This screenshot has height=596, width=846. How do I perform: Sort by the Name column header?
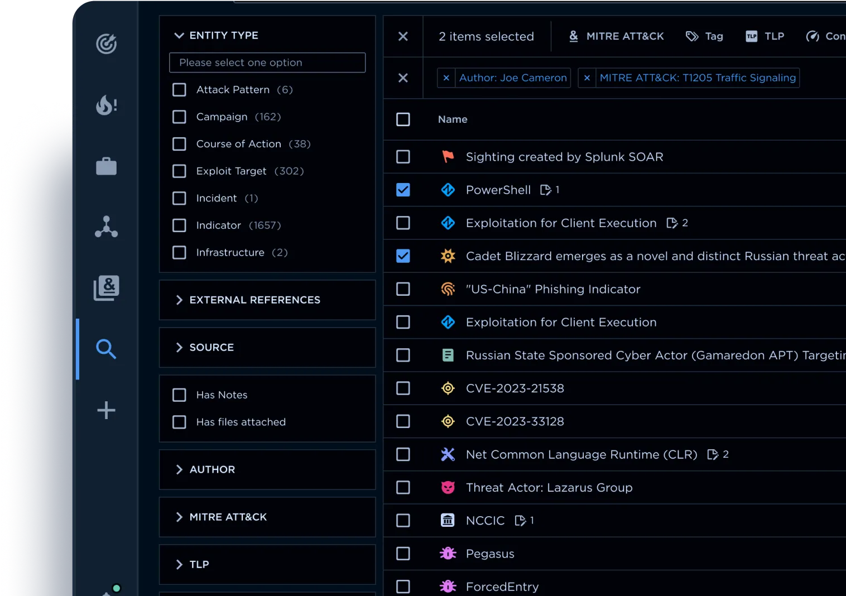(453, 119)
